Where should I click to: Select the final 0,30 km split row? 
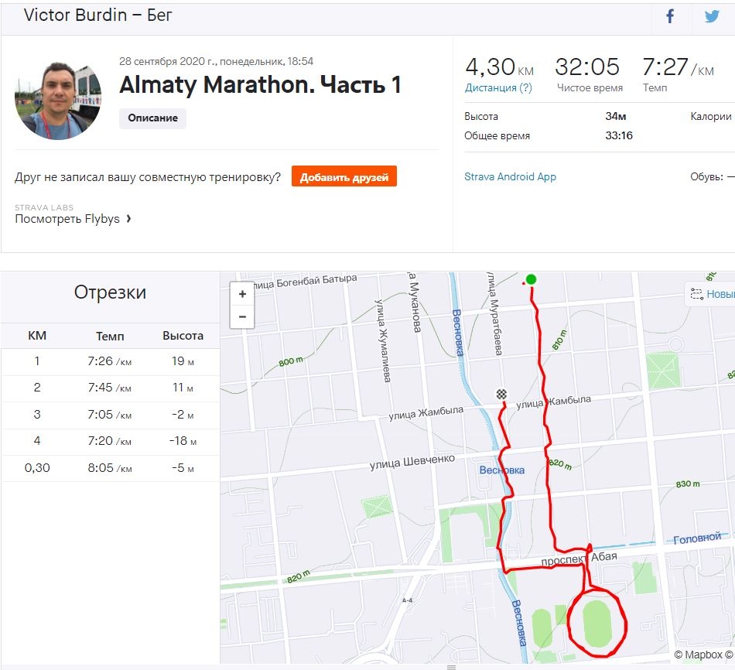pyautogui.click(x=111, y=468)
